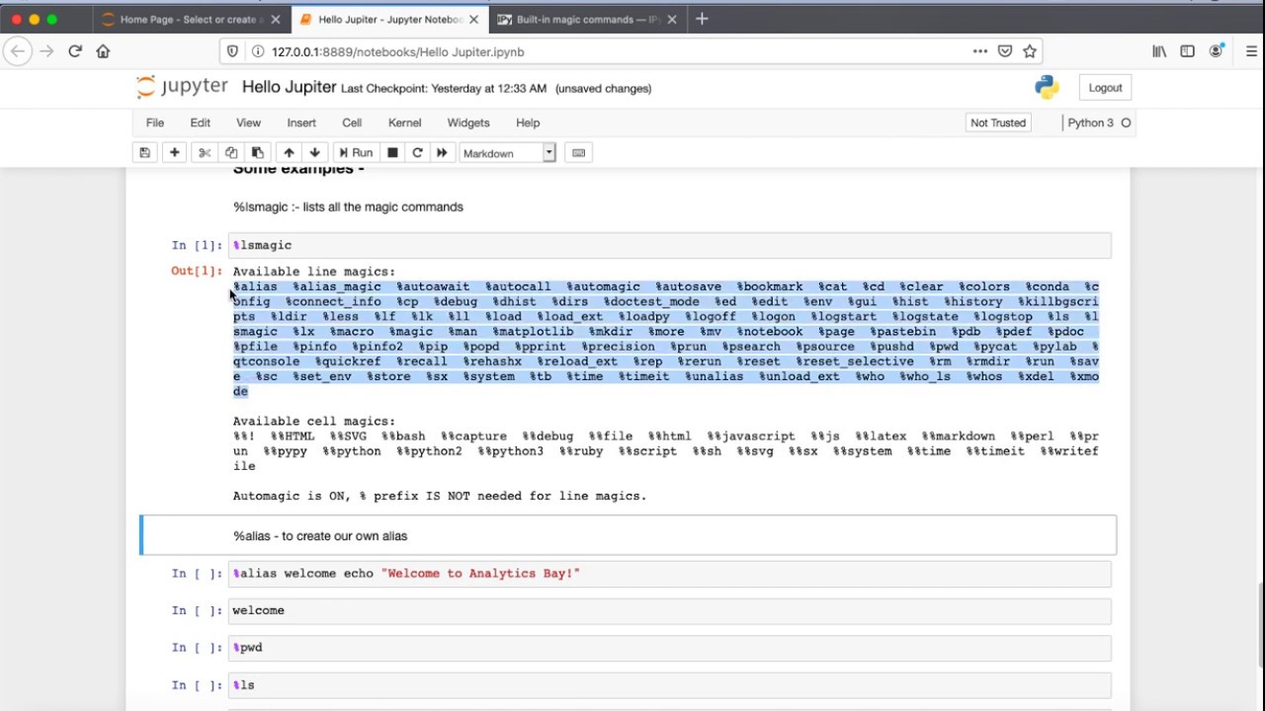This screenshot has width=1265, height=711.
Task: Close the Home Page browser tab
Action: coord(276,19)
